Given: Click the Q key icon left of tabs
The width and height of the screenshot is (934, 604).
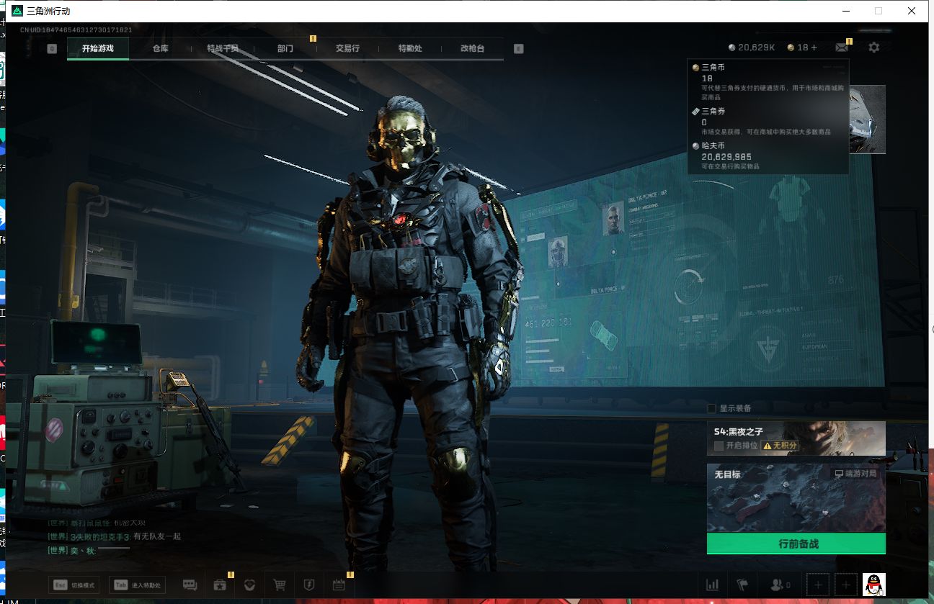Looking at the screenshot, I should 52,49.
